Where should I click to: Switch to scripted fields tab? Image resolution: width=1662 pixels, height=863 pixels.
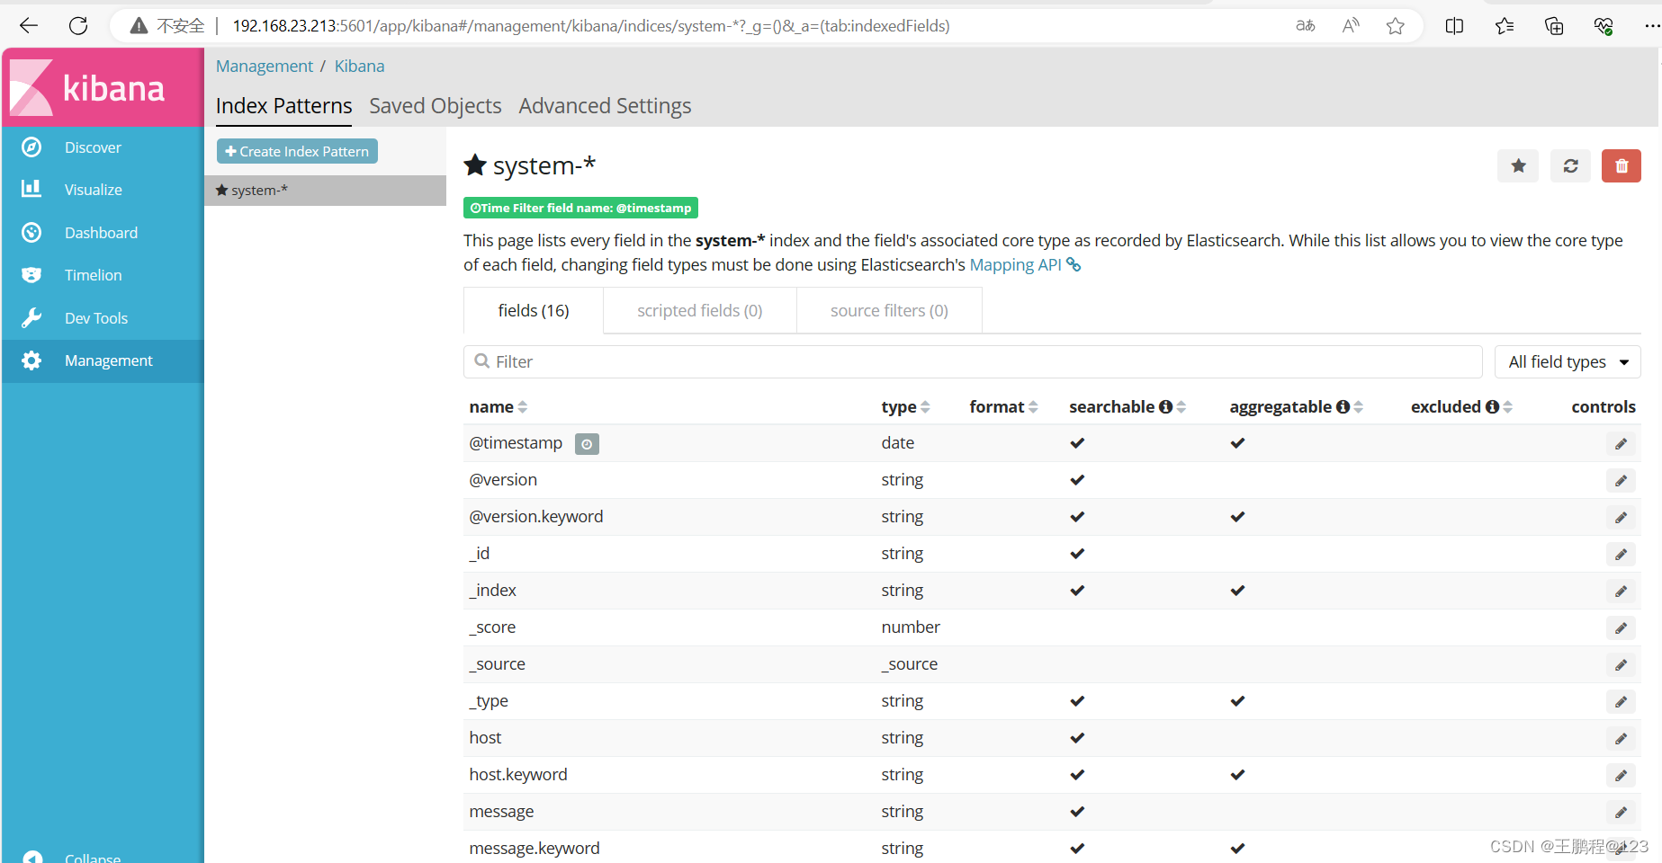point(699,311)
